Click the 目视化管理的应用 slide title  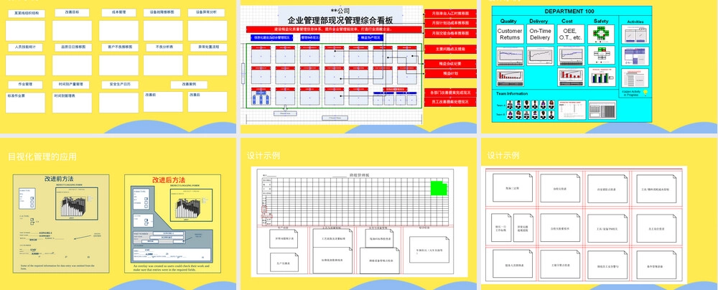tap(42, 156)
